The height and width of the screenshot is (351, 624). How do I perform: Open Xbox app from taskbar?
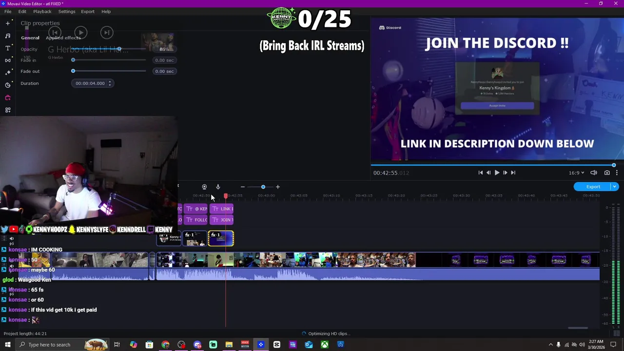click(324, 345)
